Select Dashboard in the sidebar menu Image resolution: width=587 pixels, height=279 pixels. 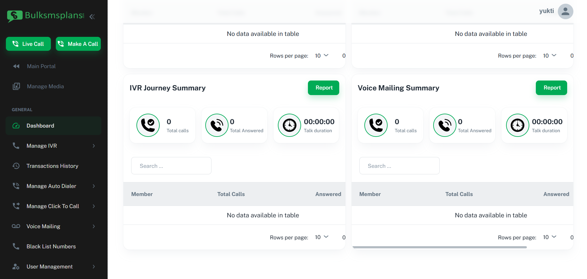pyautogui.click(x=40, y=126)
